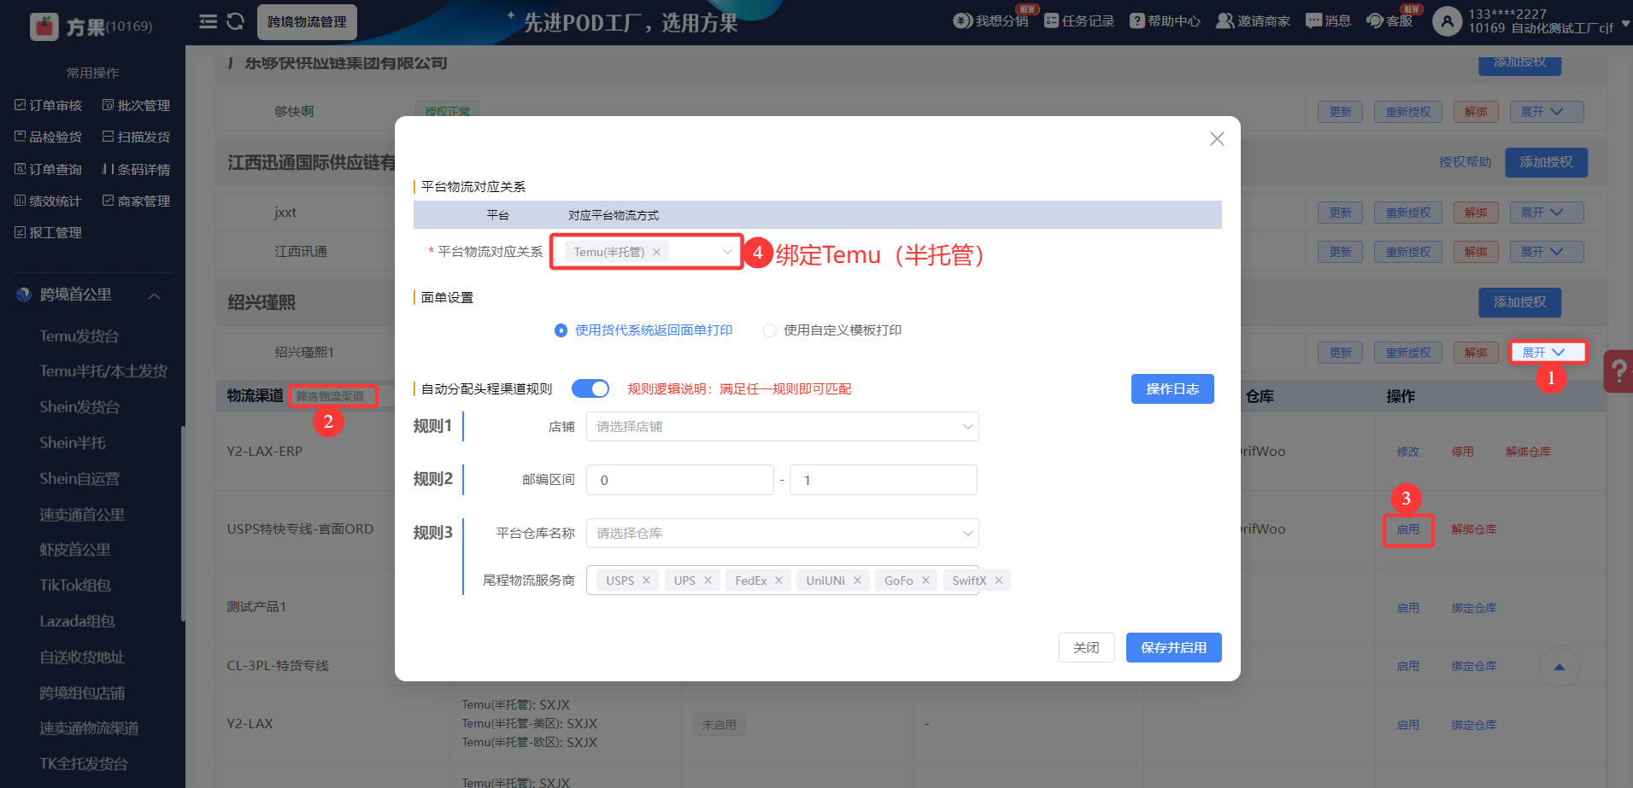
Task: Expand the jxxt row with 展开
Action: pyautogui.click(x=1547, y=213)
